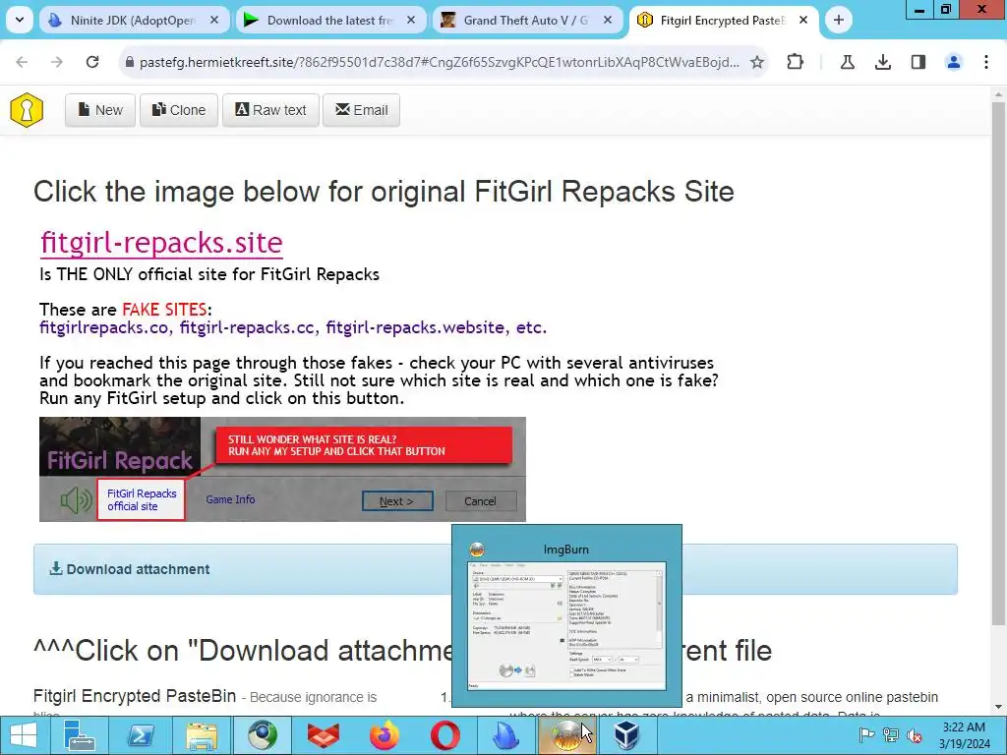The width and height of the screenshot is (1007, 755).
Task: Open the blue shark-fin app on taskbar
Action: [x=506, y=735]
